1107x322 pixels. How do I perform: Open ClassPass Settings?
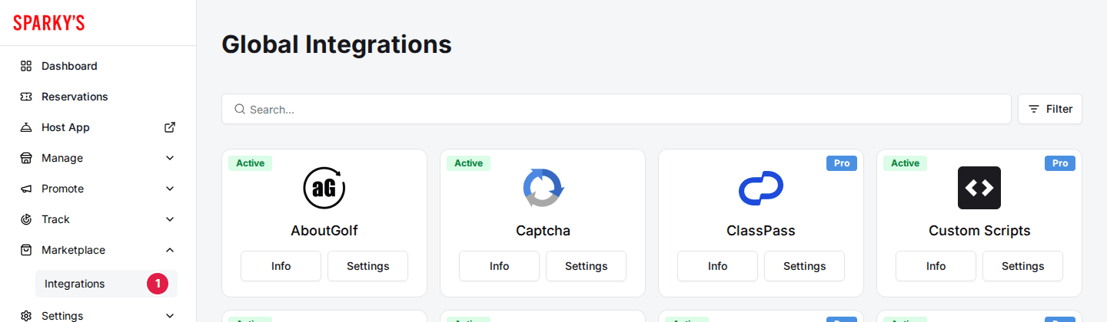[x=804, y=266]
